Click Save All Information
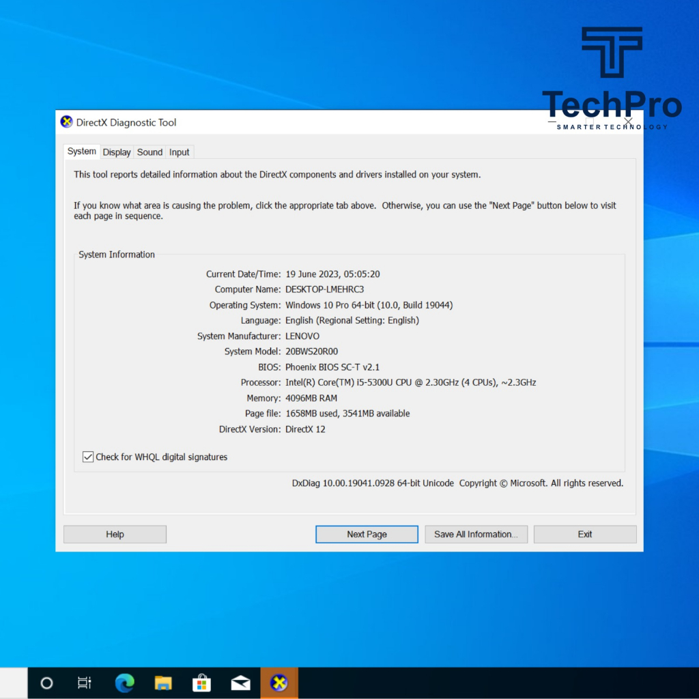The image size is (699, 699). pos(476,534)
